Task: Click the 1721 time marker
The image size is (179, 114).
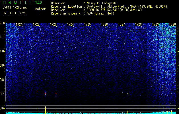Action: tap(19, 25)
